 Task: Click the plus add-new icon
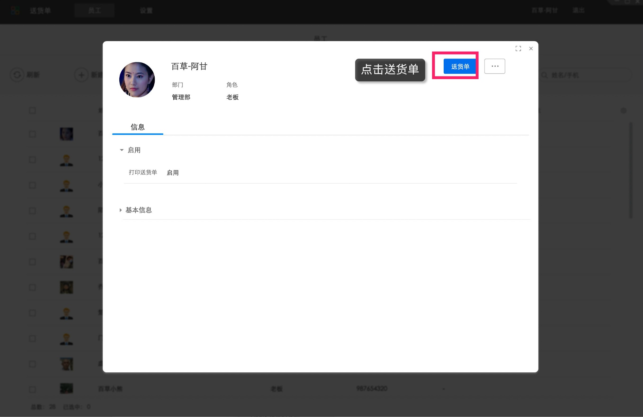(81, 75)
